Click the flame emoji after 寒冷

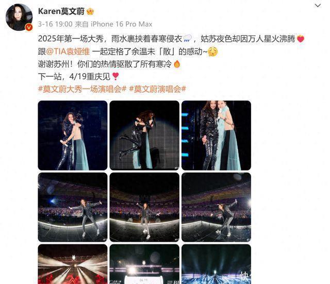(177, 64)
